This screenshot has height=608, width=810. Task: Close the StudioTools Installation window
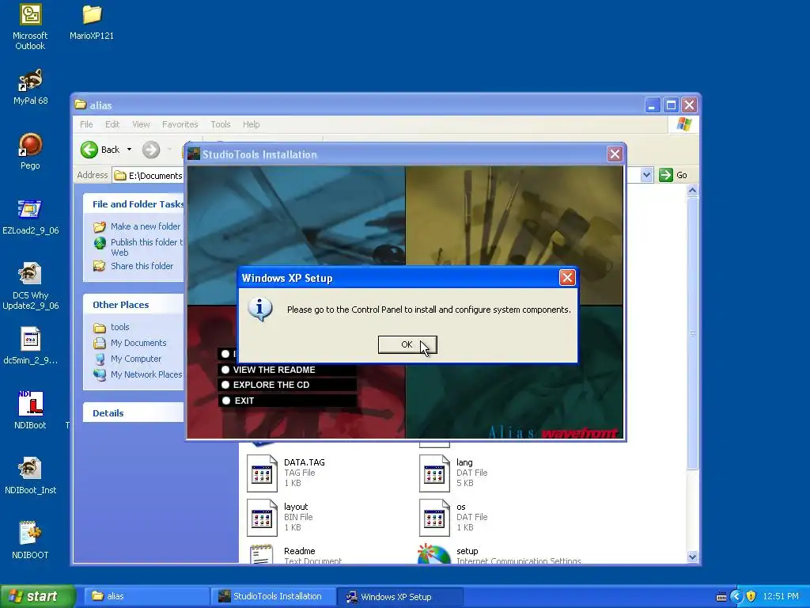[x=615, y=154]
